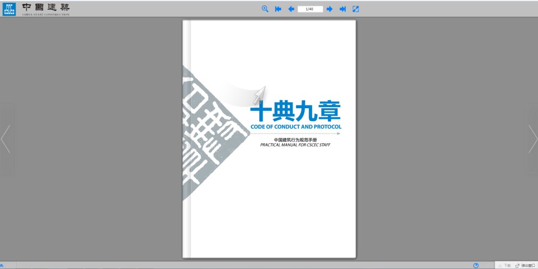
Task: Jump to the last page
Action: [x=343, y=9]
